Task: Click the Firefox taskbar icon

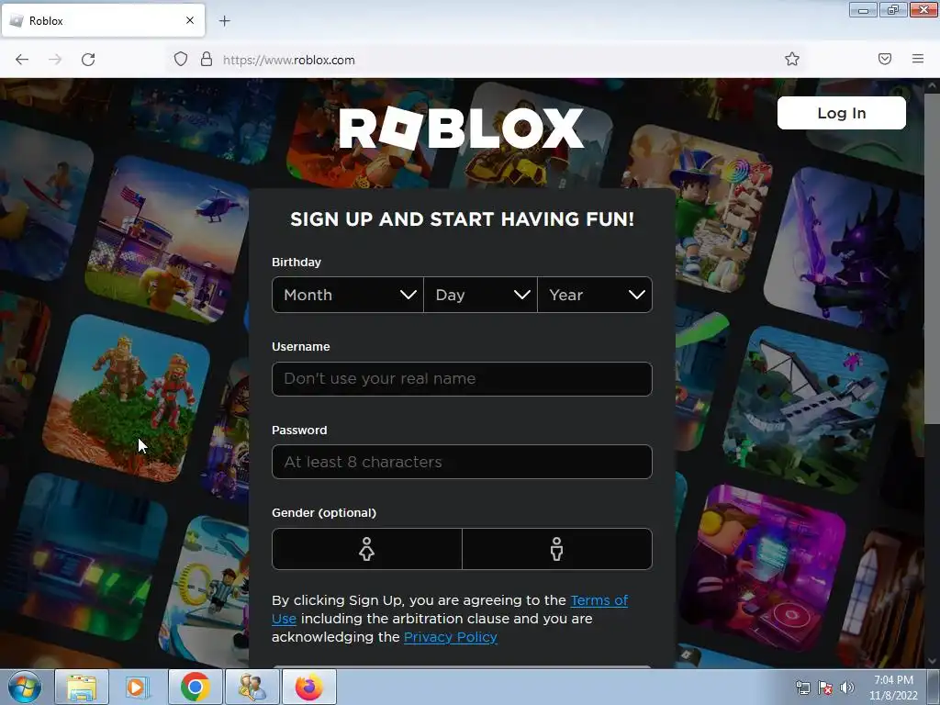Action: click(x=308, y=687)
